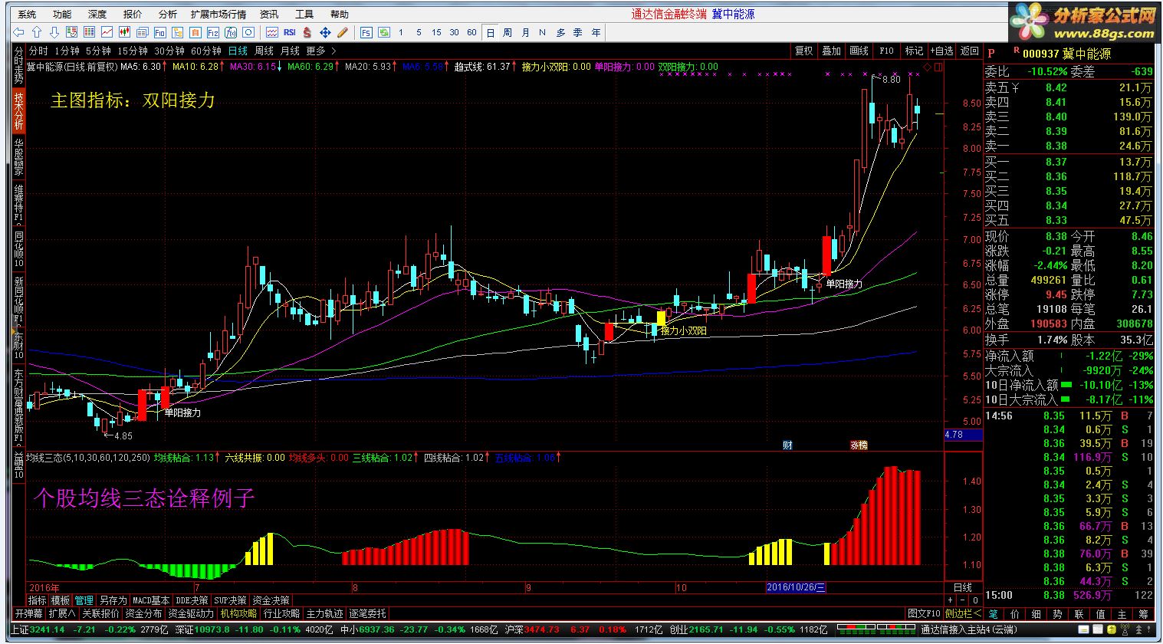
Task: Select the monthly 月 period button
Action: [x=525, y=32]
